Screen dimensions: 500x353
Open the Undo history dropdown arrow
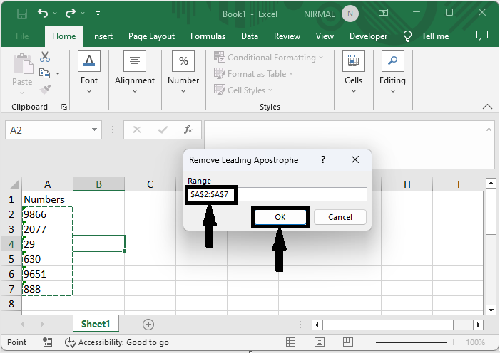(55, 13)
